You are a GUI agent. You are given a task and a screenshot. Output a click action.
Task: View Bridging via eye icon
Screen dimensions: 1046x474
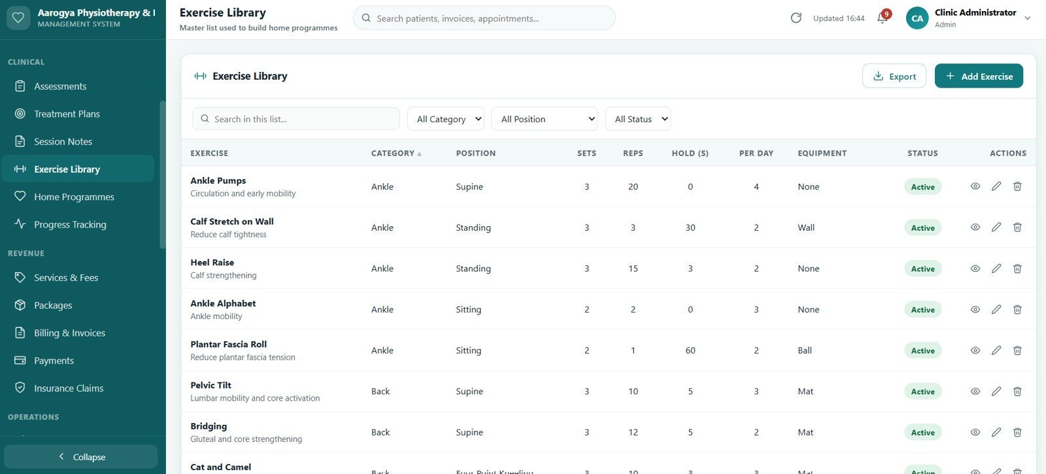975,432
